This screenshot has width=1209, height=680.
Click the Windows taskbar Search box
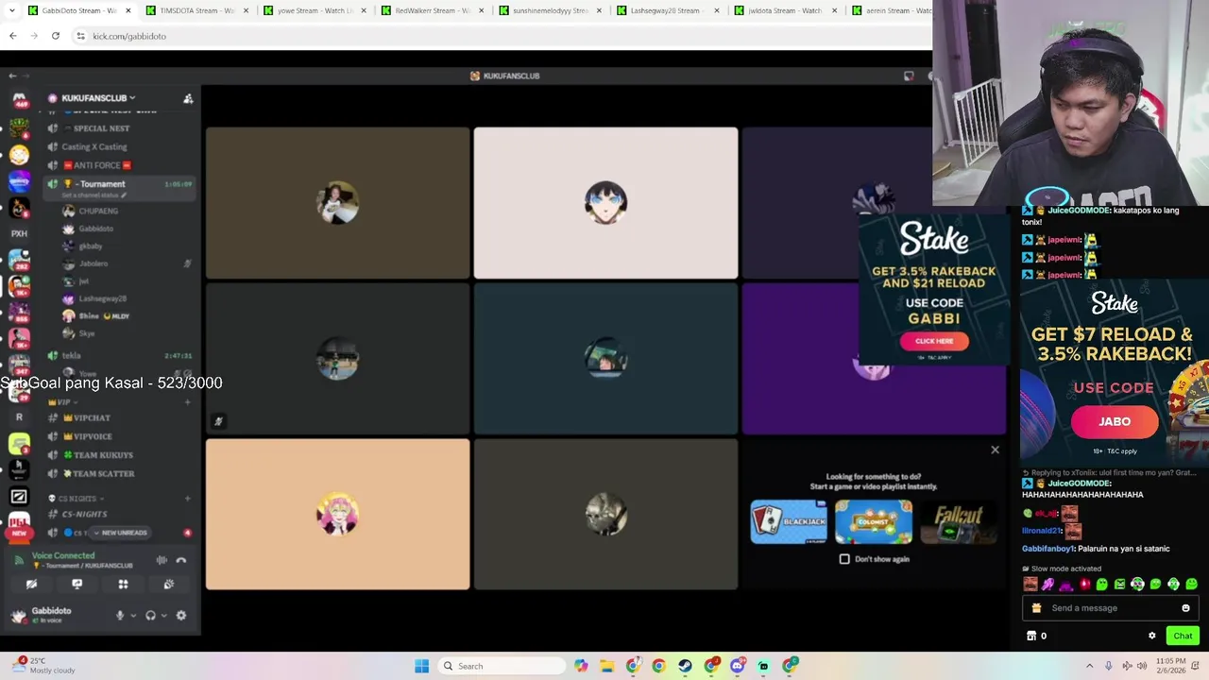point(501,666)
